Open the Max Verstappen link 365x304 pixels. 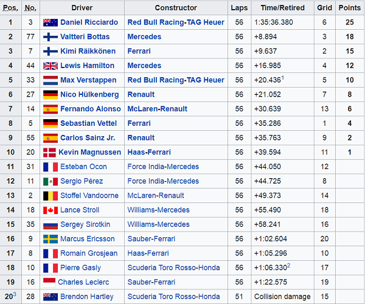click(x=88, y=80)
